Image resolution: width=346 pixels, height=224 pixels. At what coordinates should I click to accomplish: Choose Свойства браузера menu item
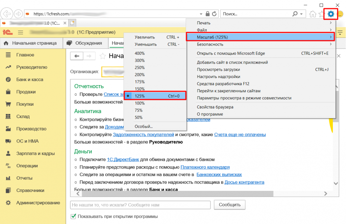215,107
